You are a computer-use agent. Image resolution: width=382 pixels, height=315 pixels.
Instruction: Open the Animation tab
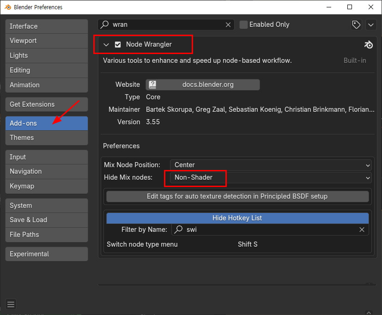pos(47,85)
